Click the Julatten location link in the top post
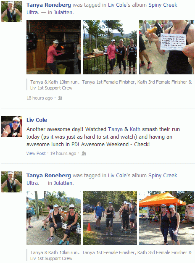 click(63, 13)
